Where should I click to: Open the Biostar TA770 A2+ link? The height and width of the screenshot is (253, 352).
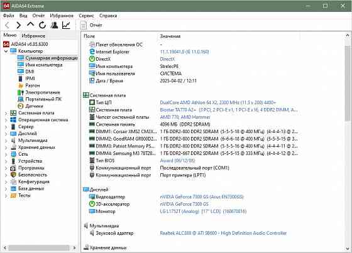(x=229, y=110)
